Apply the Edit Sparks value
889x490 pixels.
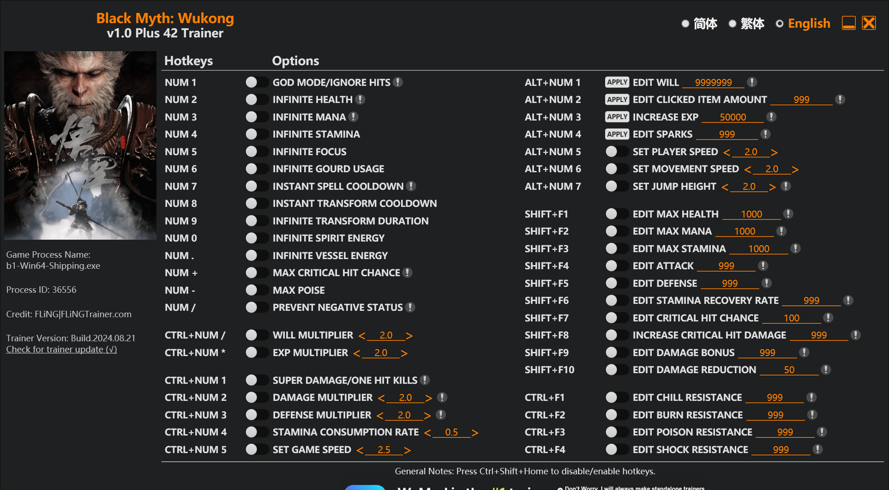(617, 134)
